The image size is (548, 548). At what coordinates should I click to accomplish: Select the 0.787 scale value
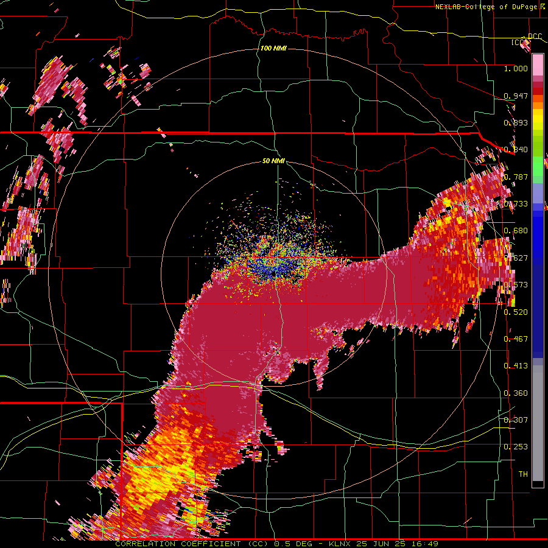(516, 177)
